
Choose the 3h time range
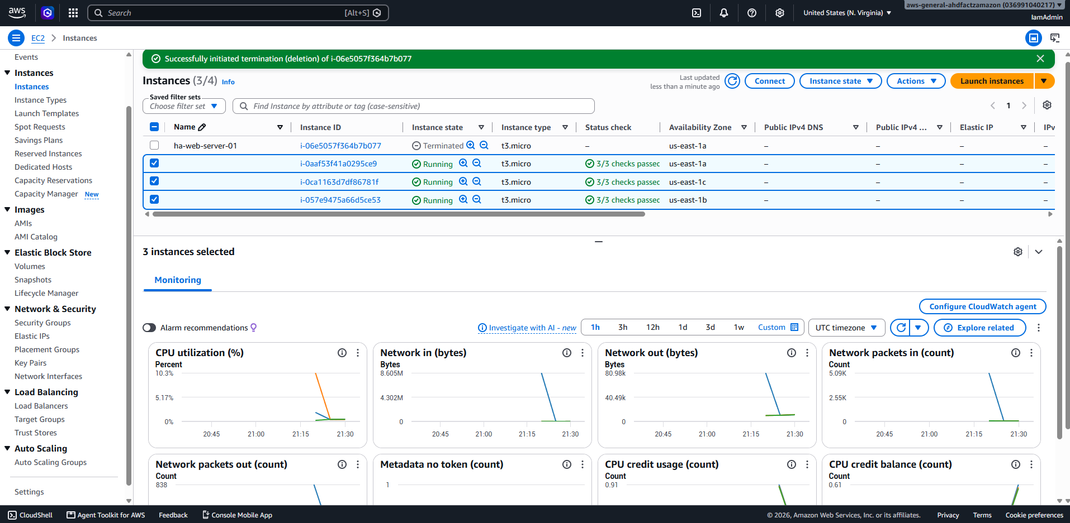point(623,327)
